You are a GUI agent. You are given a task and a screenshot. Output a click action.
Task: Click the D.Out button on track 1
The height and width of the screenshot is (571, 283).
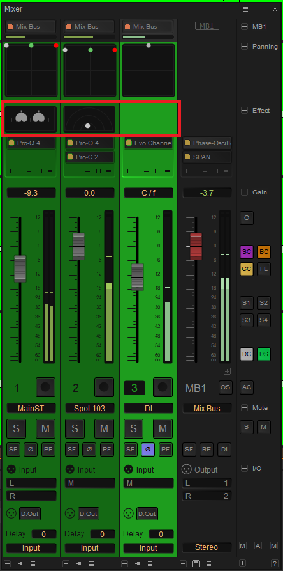30,513
